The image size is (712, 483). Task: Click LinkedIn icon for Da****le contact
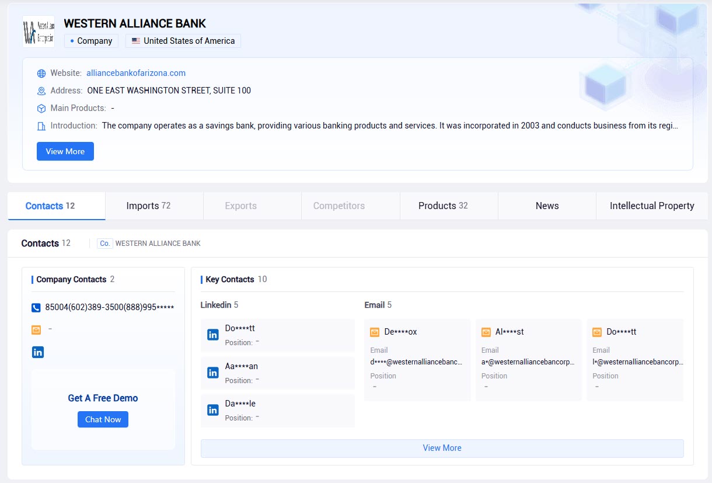click(213, 410)
